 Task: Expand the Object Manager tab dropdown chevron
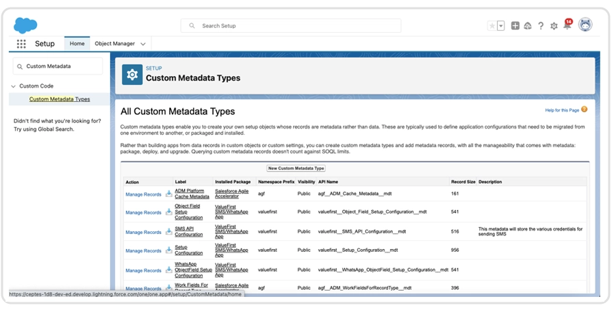pyautogui.click(x=143, y=44)
